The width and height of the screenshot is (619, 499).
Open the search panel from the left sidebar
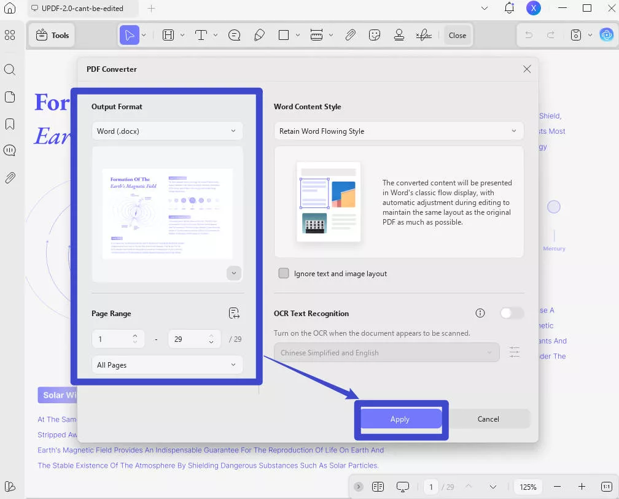(10, 69)
